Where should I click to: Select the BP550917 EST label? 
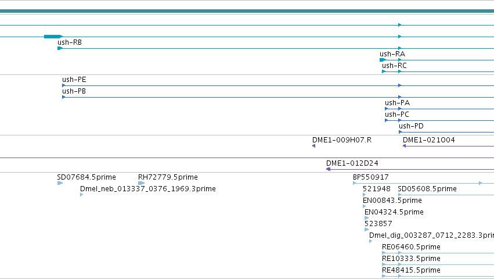click(x=371, y=177)
